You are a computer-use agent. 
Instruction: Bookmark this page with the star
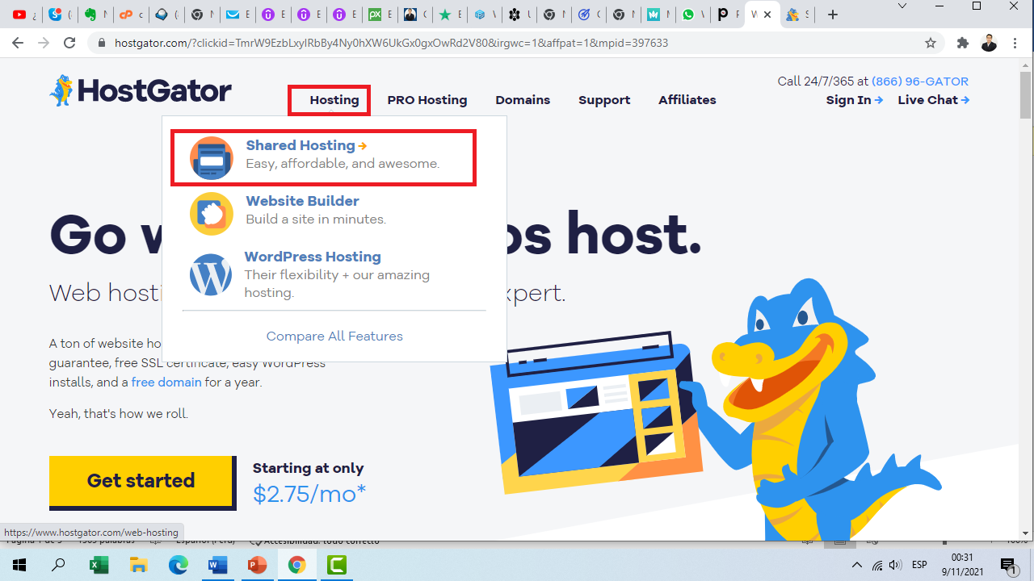click(931, 43)
